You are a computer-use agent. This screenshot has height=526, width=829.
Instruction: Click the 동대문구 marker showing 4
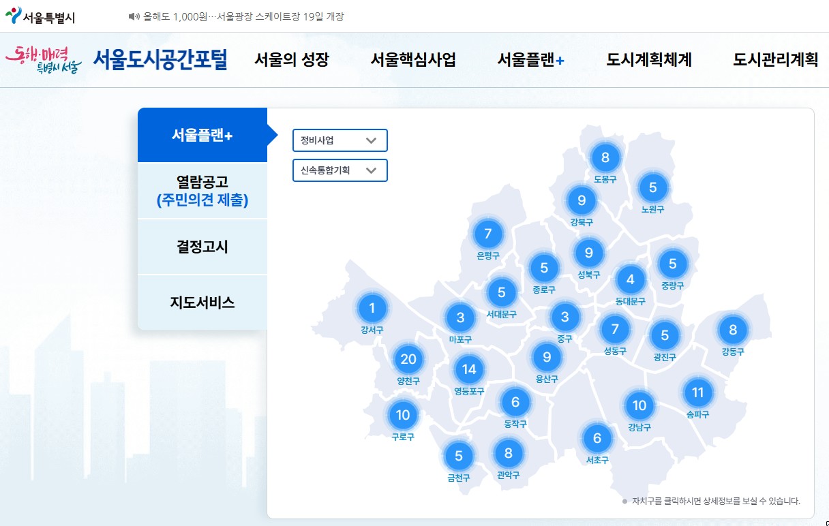pyautogui.click(x=631, y=279)
